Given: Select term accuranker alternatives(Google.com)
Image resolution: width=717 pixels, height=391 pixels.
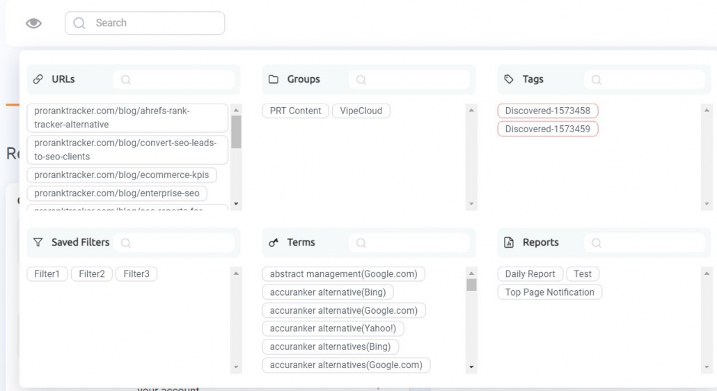Looking at the screenshot, I should click(346, 365).
